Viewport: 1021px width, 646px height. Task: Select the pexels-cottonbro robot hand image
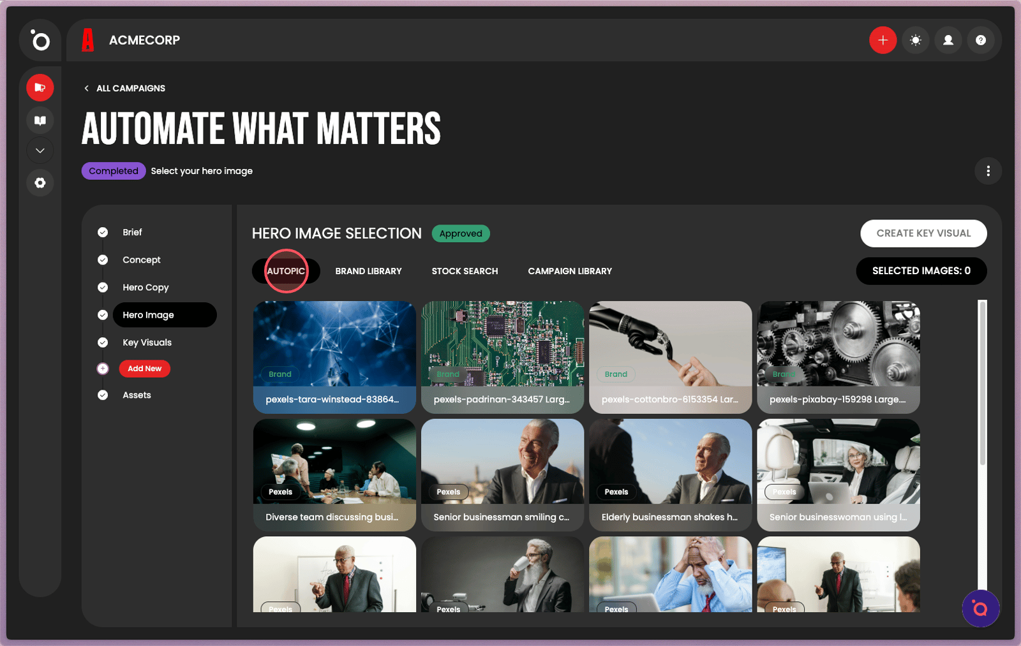tap(670, 358)
